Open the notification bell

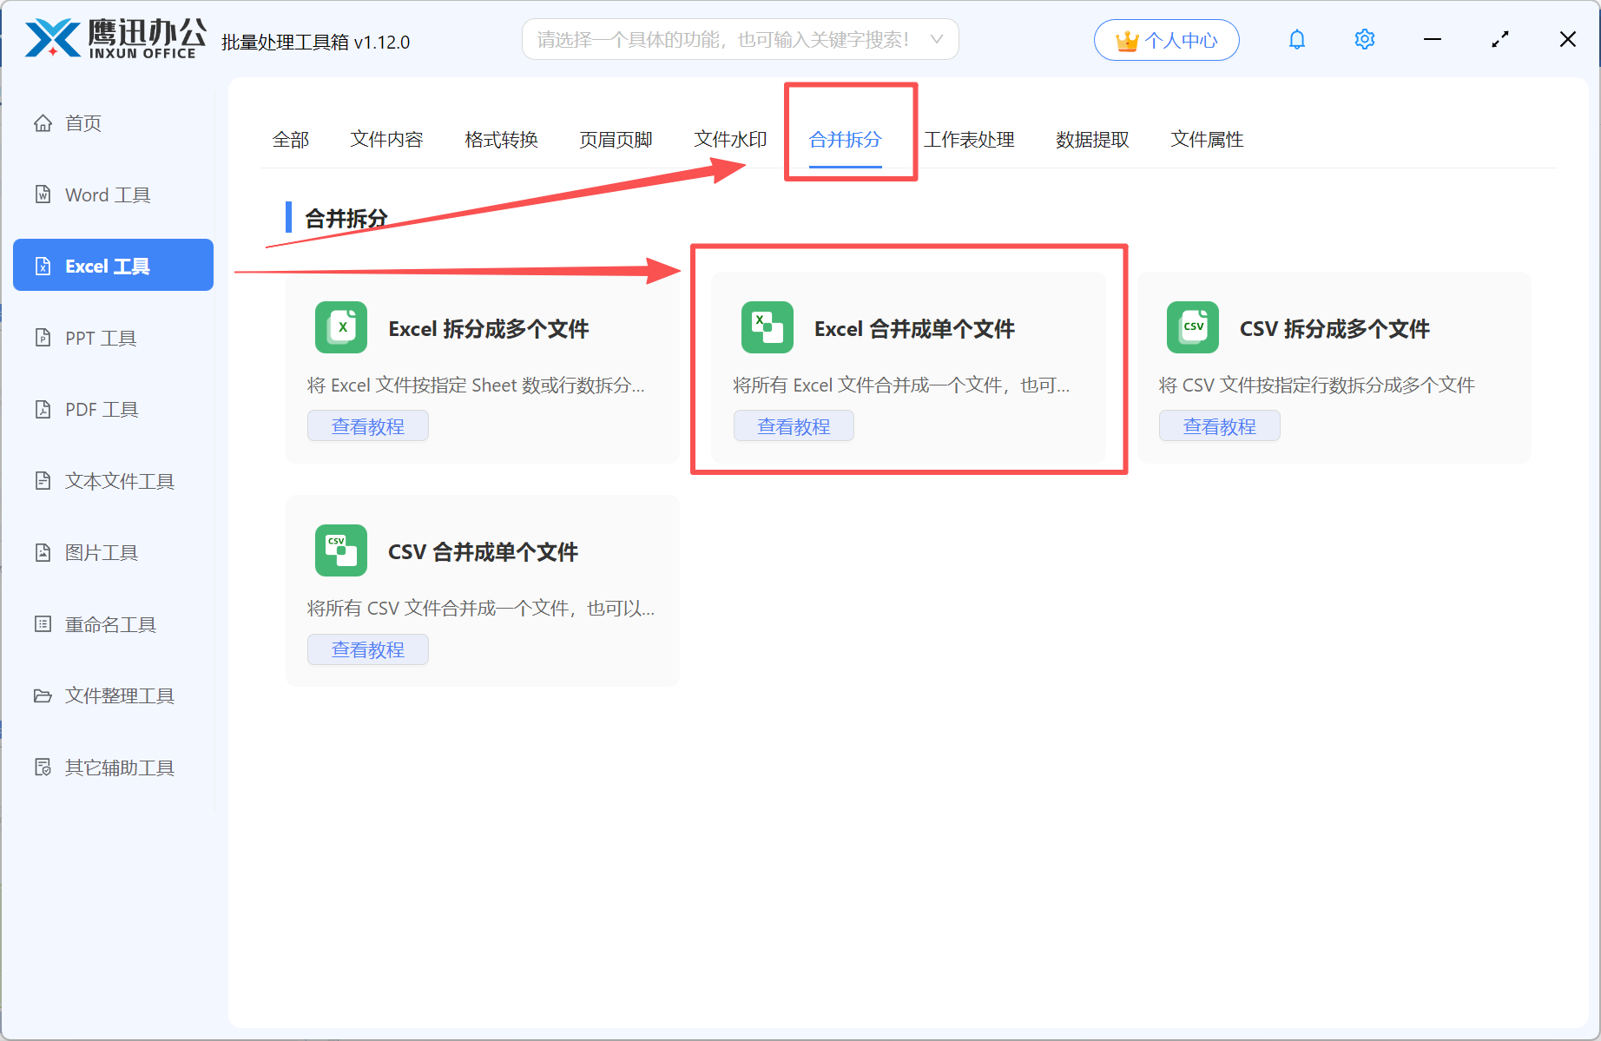pyautogui.click(x=1296, y=39)
